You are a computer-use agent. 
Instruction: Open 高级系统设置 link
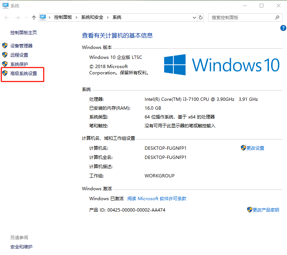24,74
